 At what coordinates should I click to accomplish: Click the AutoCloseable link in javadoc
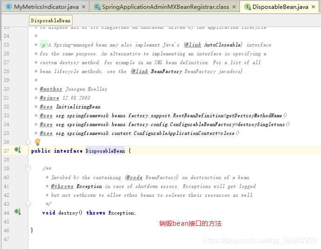click(x=222, y=45)
